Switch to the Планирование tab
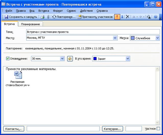 tap(30, 24)
